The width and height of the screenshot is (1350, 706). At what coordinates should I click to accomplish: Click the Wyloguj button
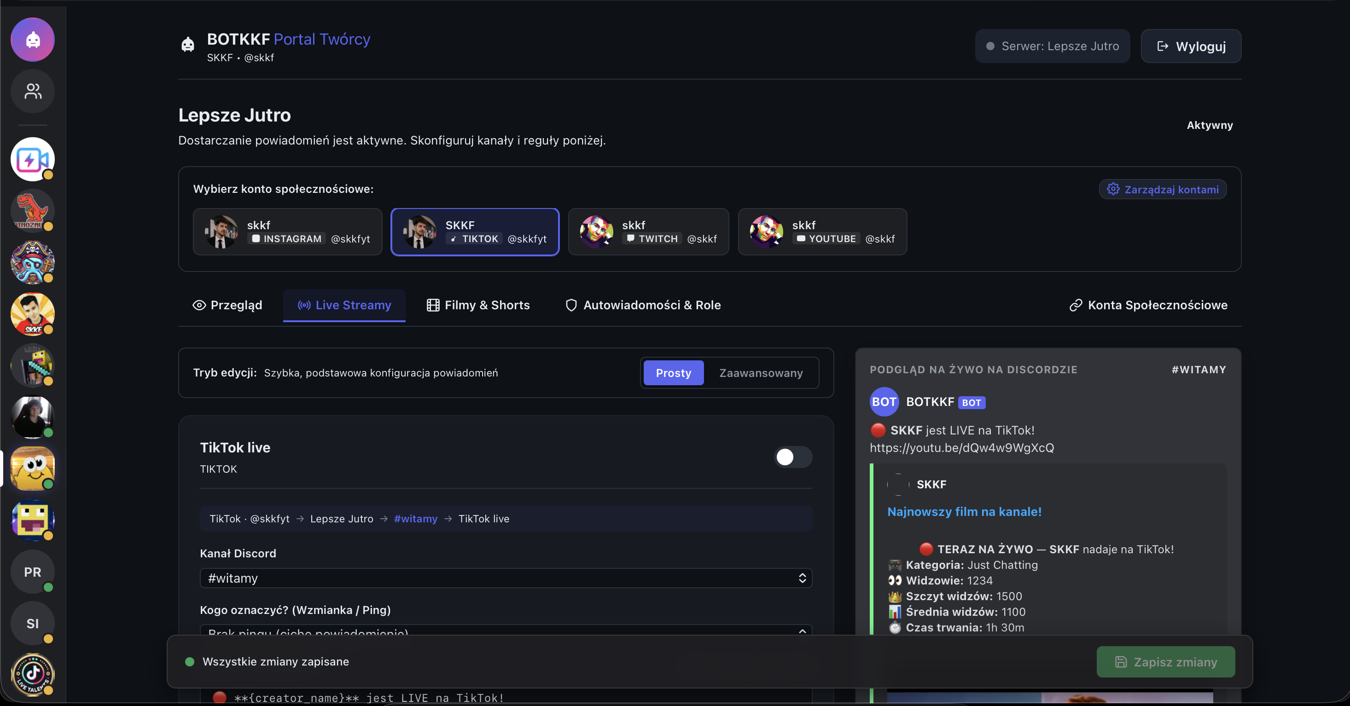tap(1191, 46)
